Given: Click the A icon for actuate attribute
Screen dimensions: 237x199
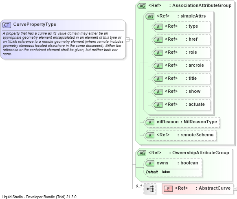Looking at the screenshot, I should point(158,105).
